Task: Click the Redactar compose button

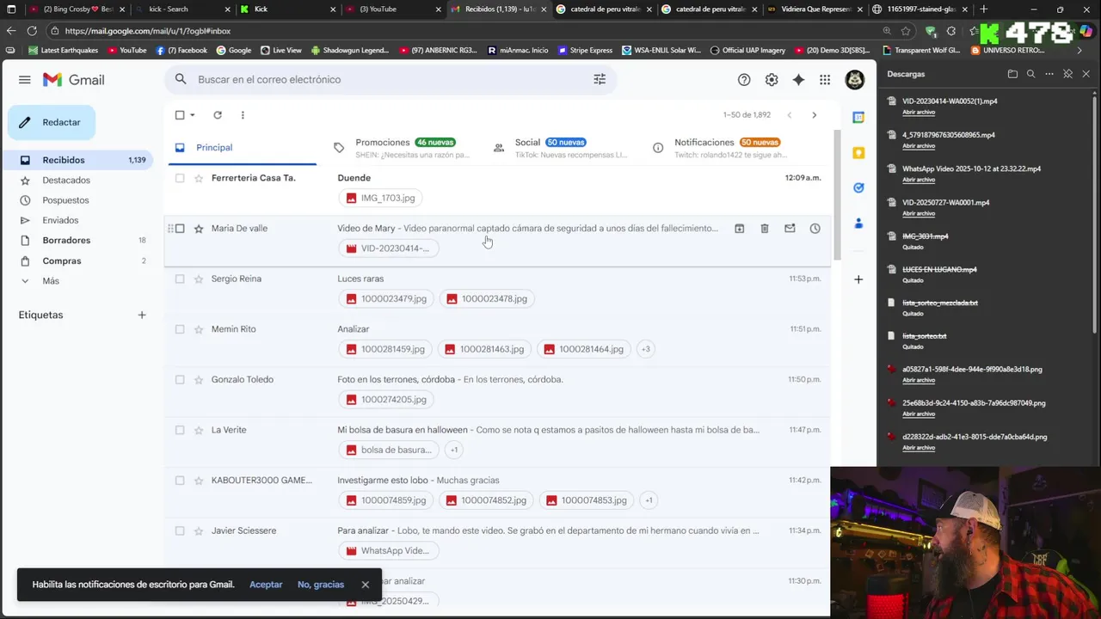Action: coord(52,122)
